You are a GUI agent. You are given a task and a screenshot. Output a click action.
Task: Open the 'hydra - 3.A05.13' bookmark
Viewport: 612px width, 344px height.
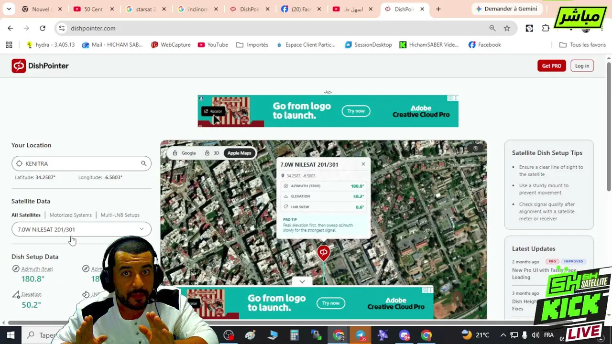point(50,44)
